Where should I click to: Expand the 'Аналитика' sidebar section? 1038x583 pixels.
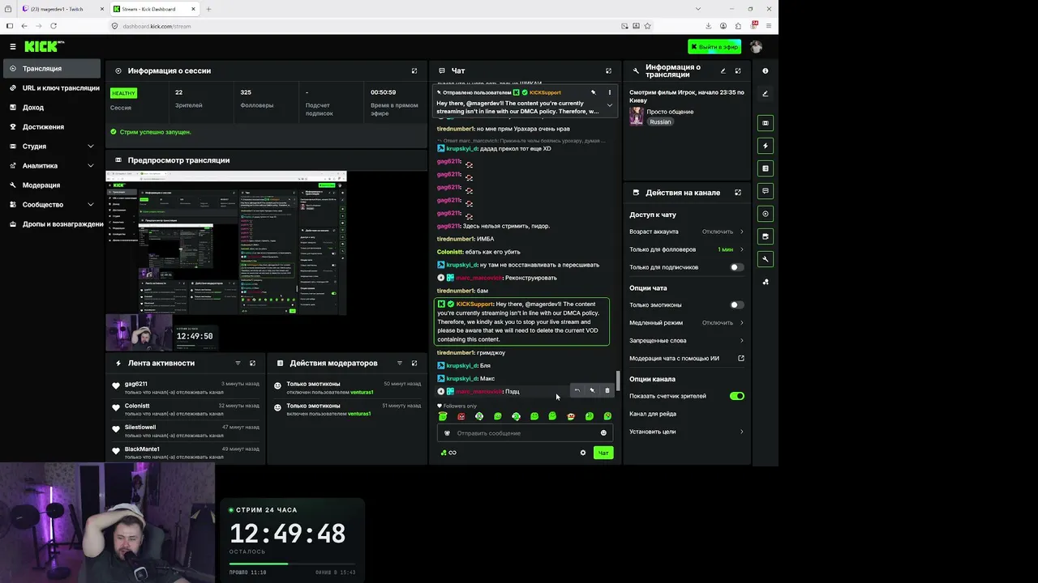tap(50, 166)
